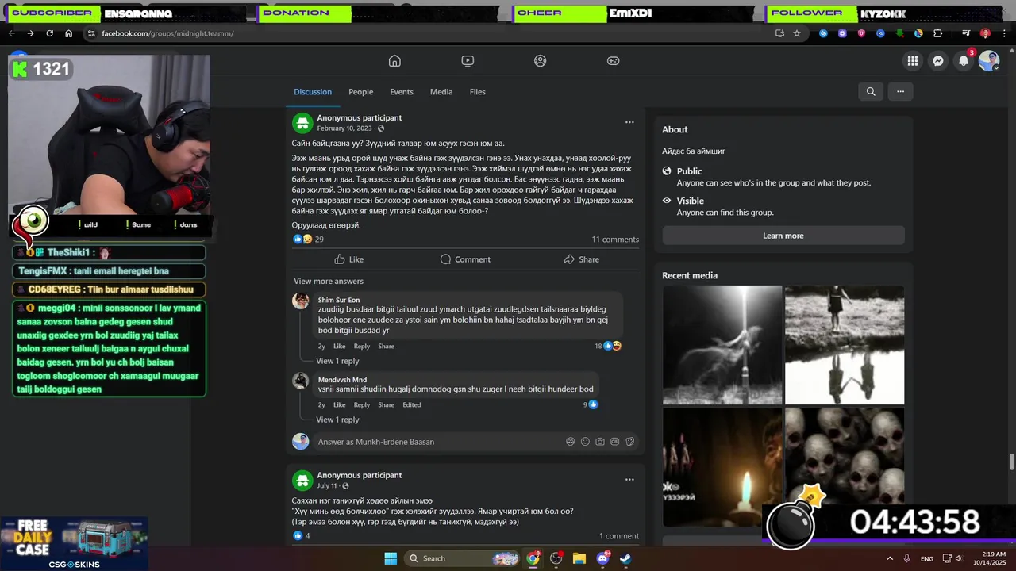Viewport: 1016px width, 571px height.
Task: Open the Facebook menu grid icon
Action: point(913,61)
